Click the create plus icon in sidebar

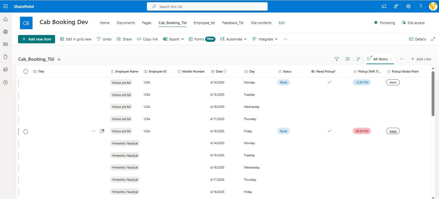[x=5, y=82]
